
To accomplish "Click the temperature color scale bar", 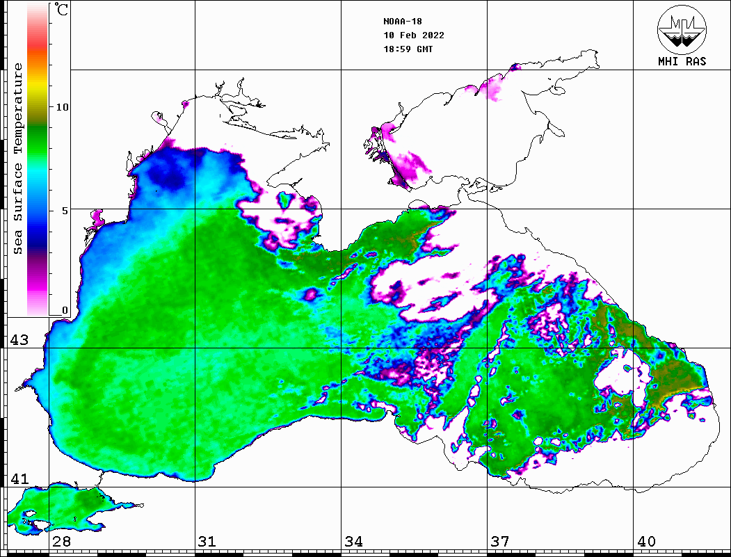I will (x=38, y=159).
